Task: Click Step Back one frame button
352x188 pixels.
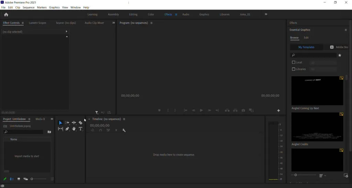Action: point(193,110)
